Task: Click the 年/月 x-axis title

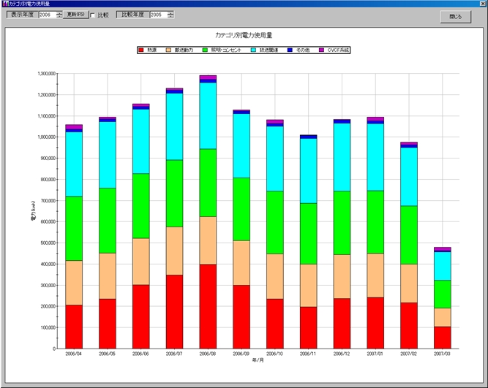Action: click(258, 360)
